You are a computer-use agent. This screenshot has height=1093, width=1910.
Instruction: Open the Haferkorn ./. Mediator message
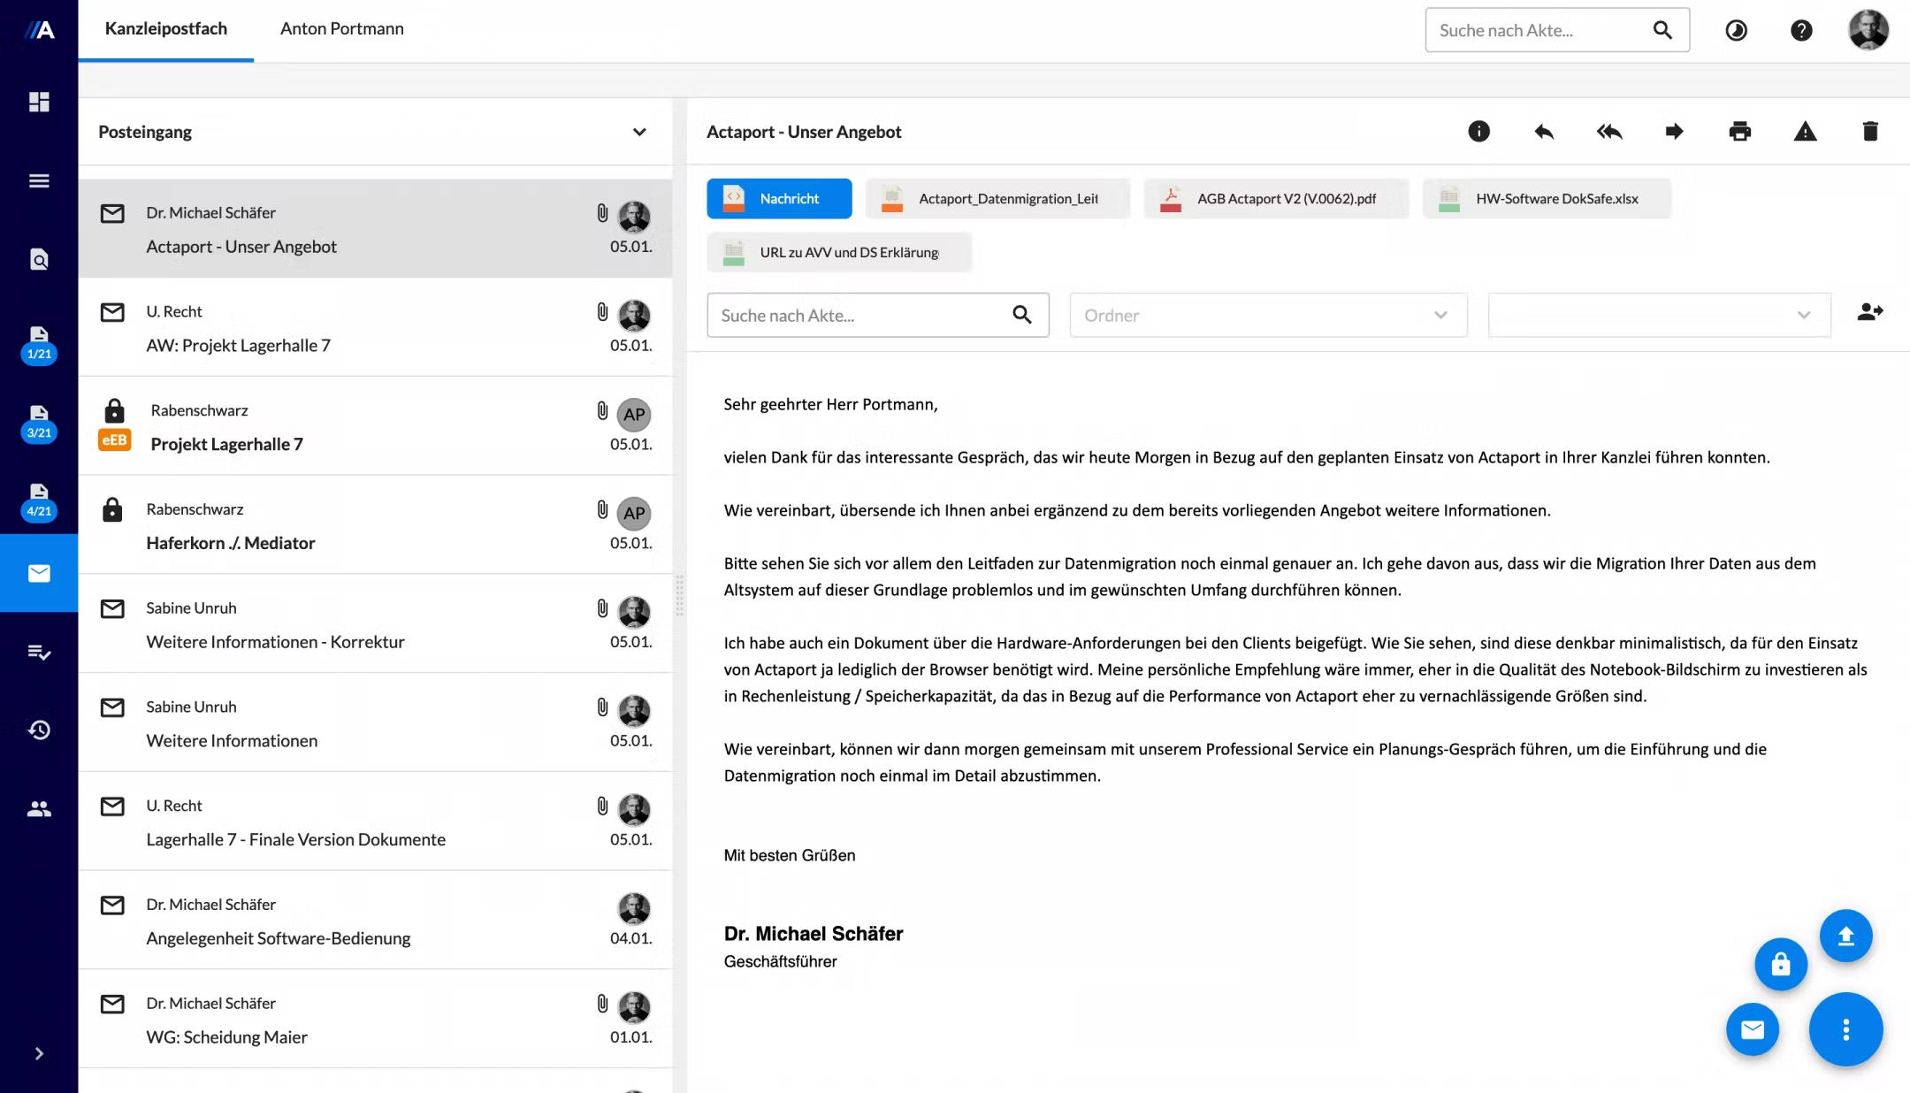pos(375,526)
